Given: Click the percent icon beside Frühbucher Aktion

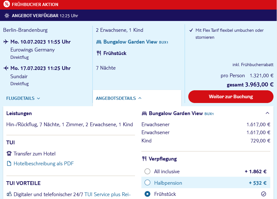Looking at the screenshot, I should point(6,4).
